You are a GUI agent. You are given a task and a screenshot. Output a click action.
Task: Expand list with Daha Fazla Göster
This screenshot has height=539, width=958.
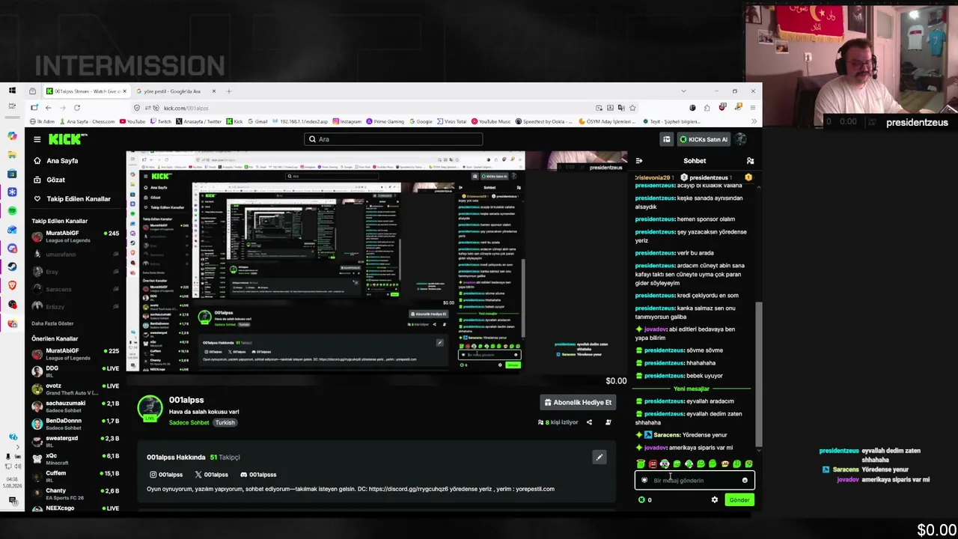tap(52, 323)
